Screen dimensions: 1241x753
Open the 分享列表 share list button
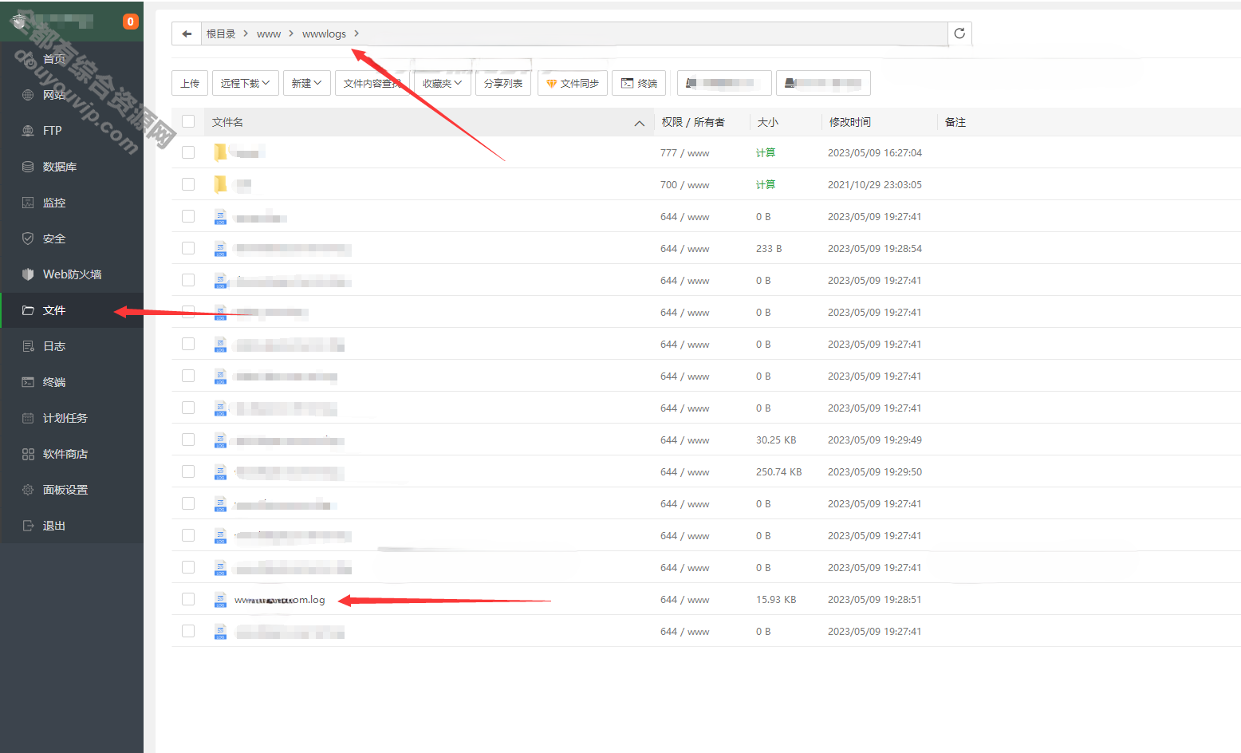click(x=503, y=83)
